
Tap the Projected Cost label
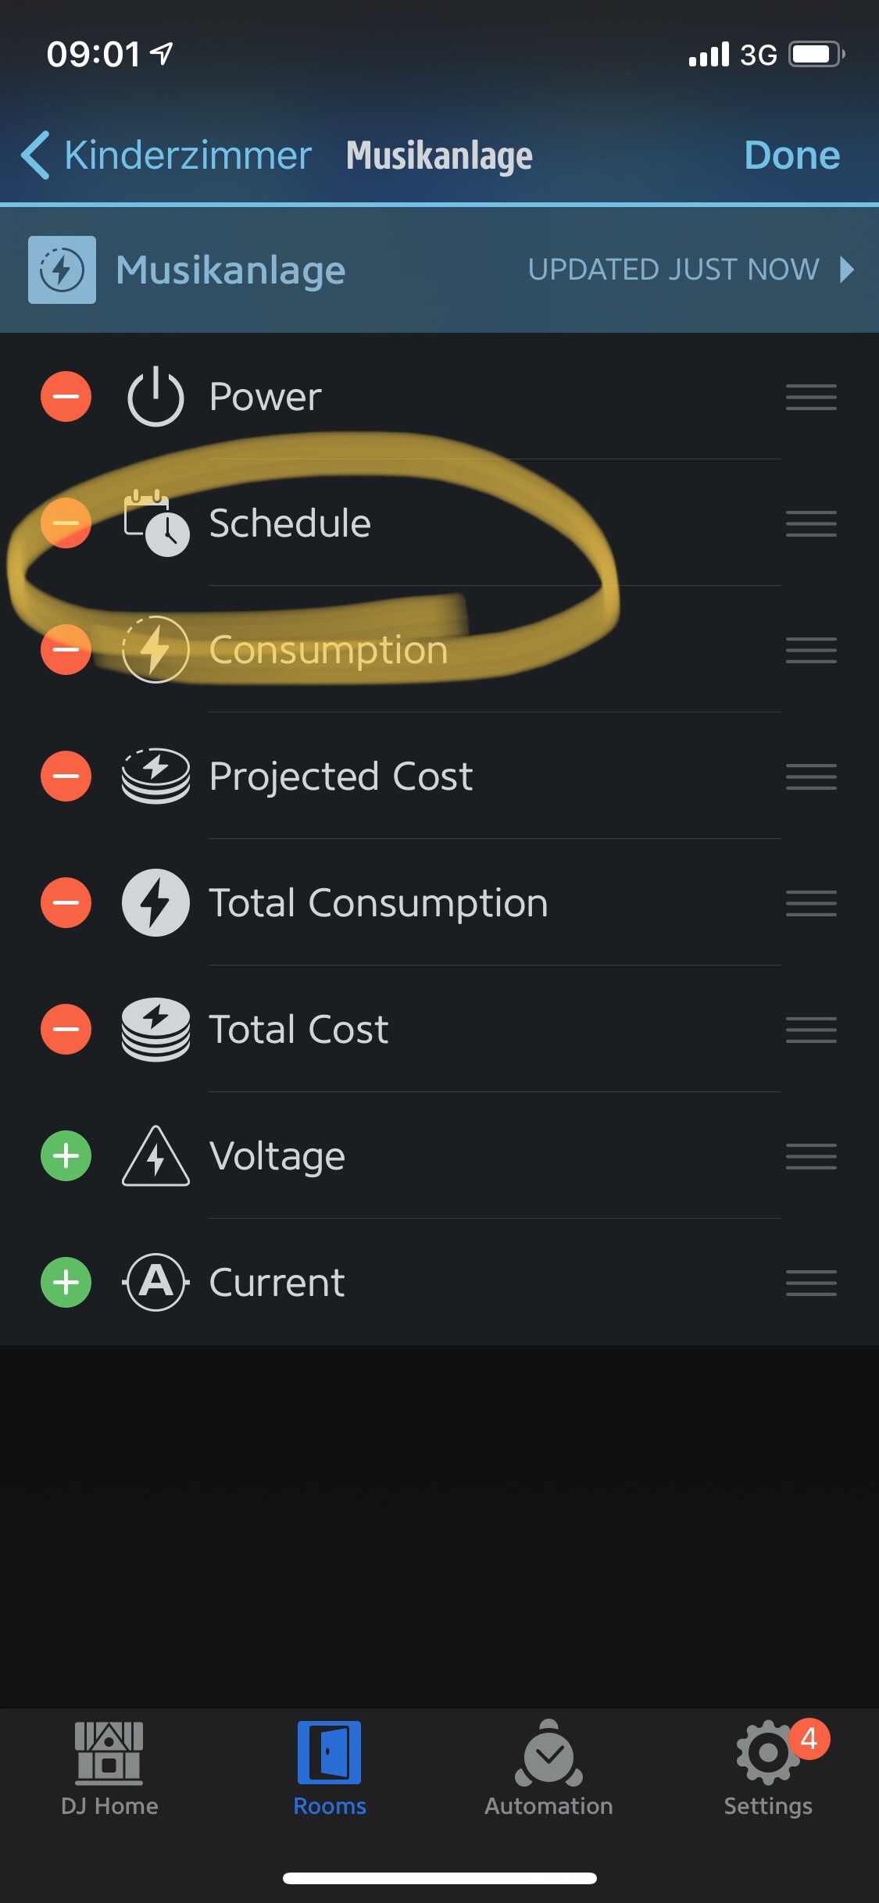coord(341,776)
